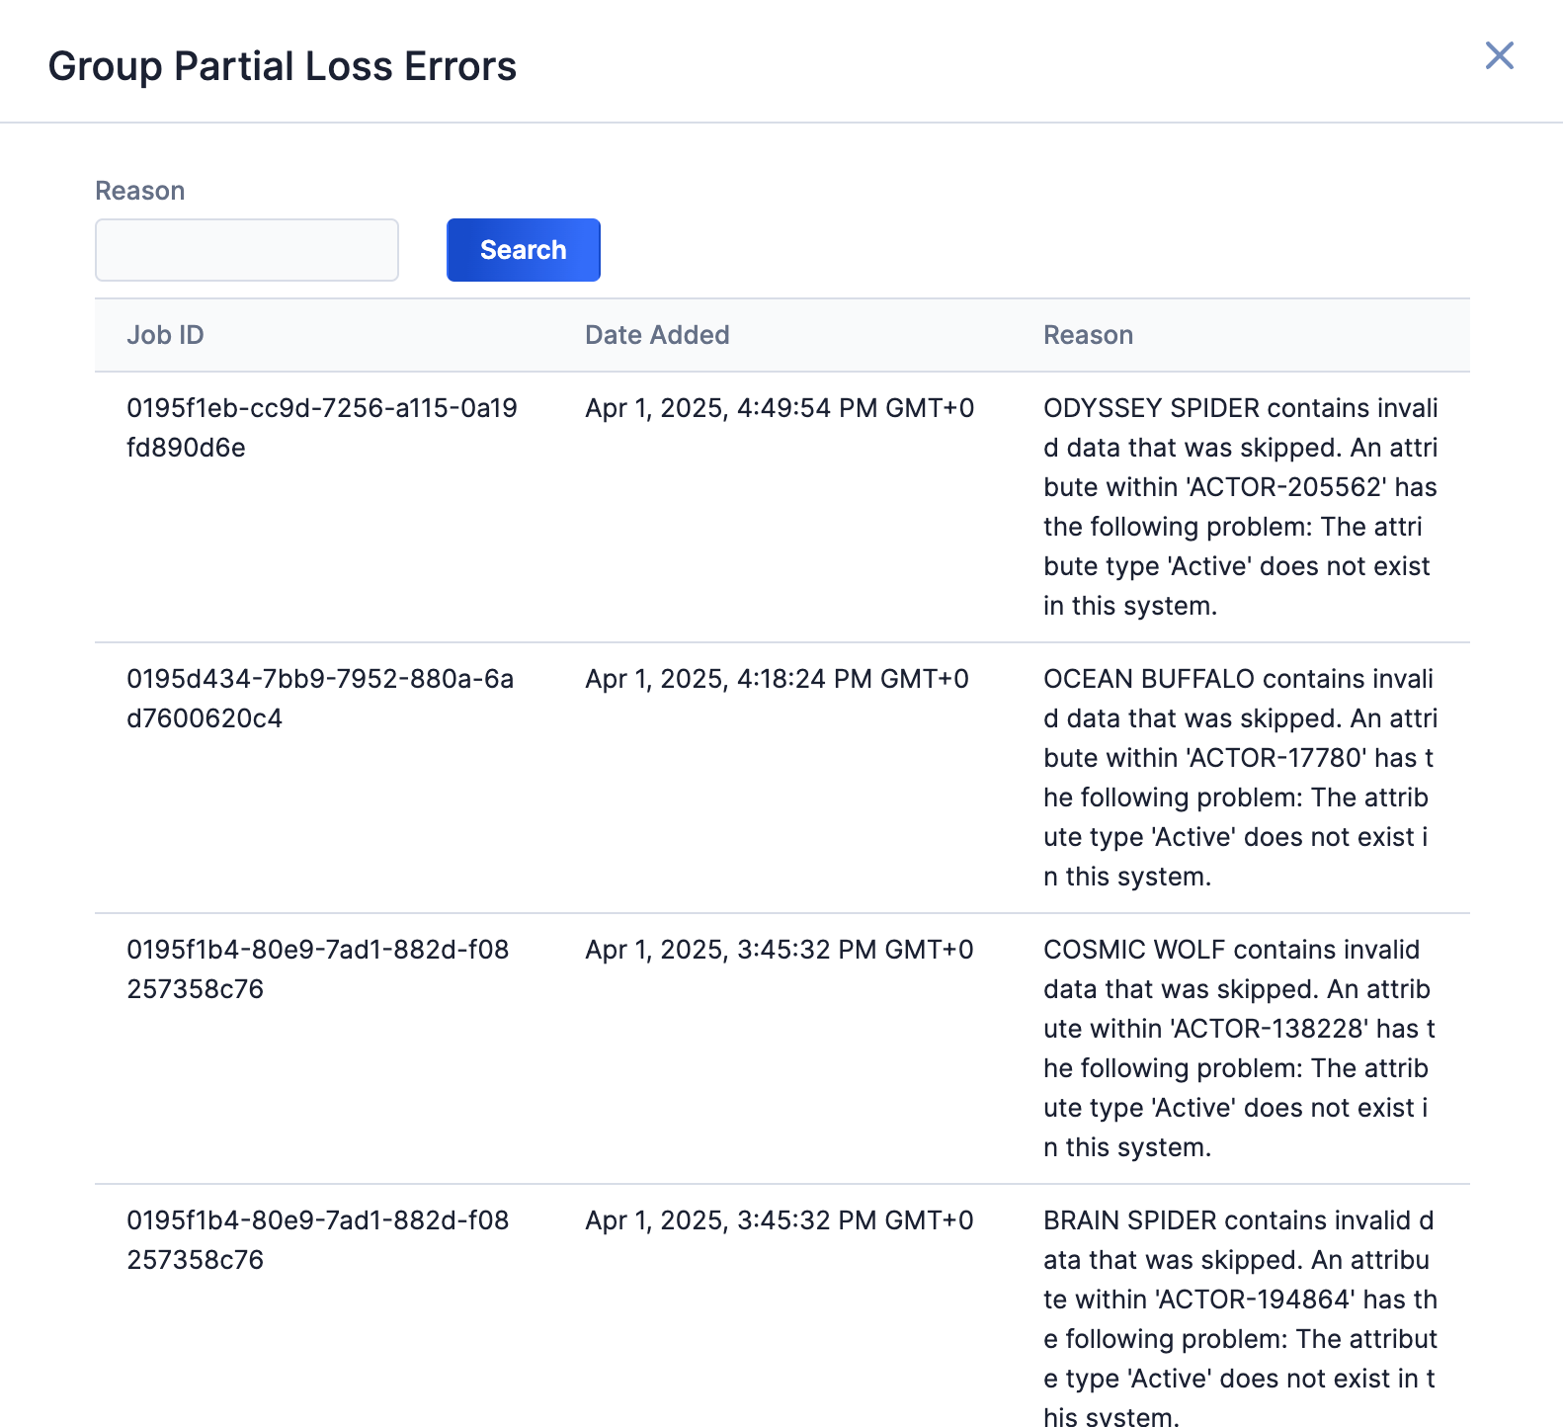Select job ID starting with 0195f1eb-cc9d
The width and height of the screenshot is (1563, 1427).
321,428
